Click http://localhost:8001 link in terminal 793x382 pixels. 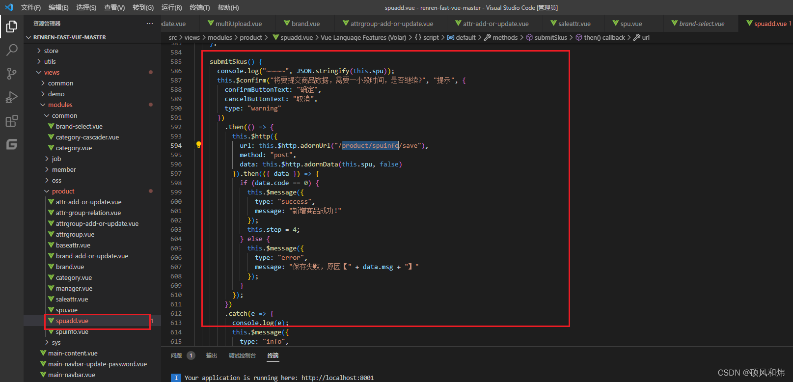click(x=337, y=378)
